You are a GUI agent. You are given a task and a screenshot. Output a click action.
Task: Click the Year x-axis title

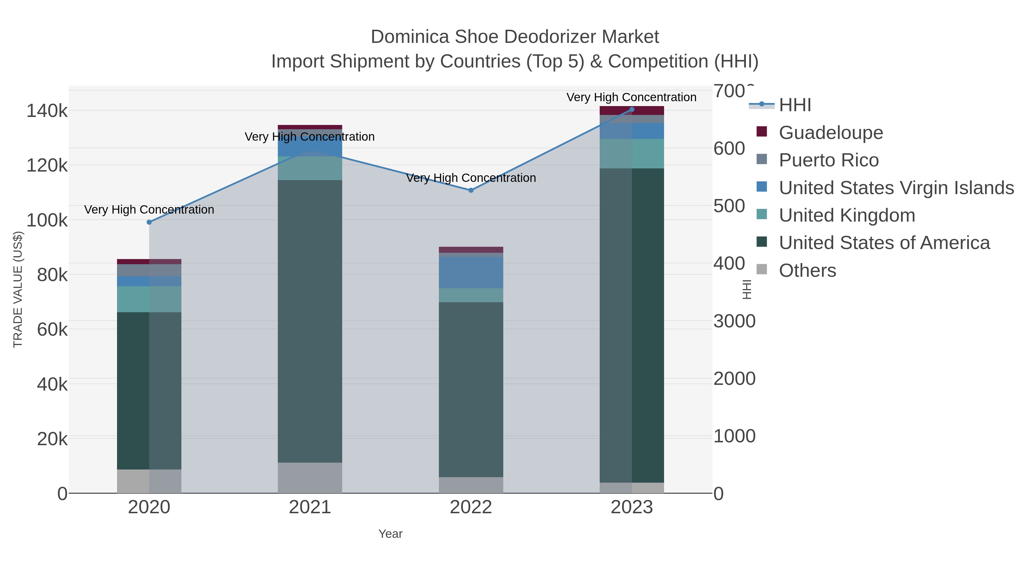tap(390, 534)
